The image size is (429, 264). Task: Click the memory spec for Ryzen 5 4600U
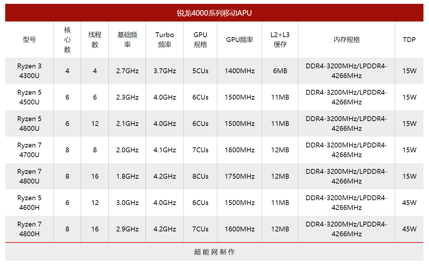click(x=347, y=124)
